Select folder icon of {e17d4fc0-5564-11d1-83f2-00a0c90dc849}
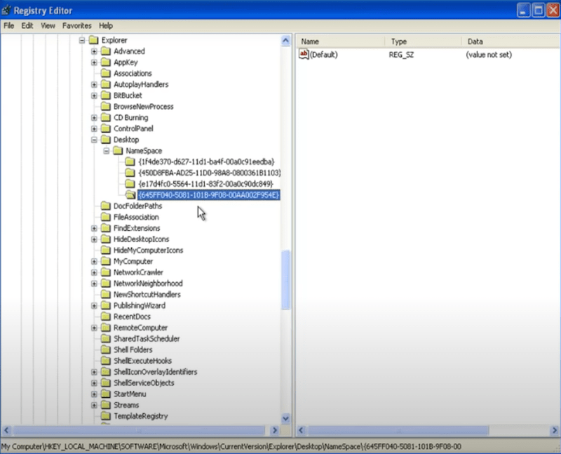The height and width of the screenshot is (454, 561). (130, 184)
